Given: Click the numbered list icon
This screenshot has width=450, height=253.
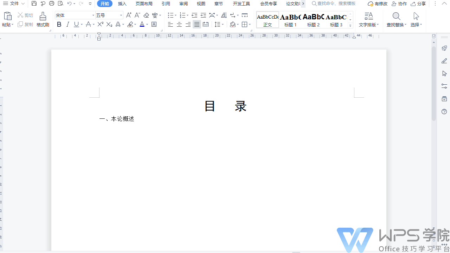Looking at the screenshot, I should (182, 15).
